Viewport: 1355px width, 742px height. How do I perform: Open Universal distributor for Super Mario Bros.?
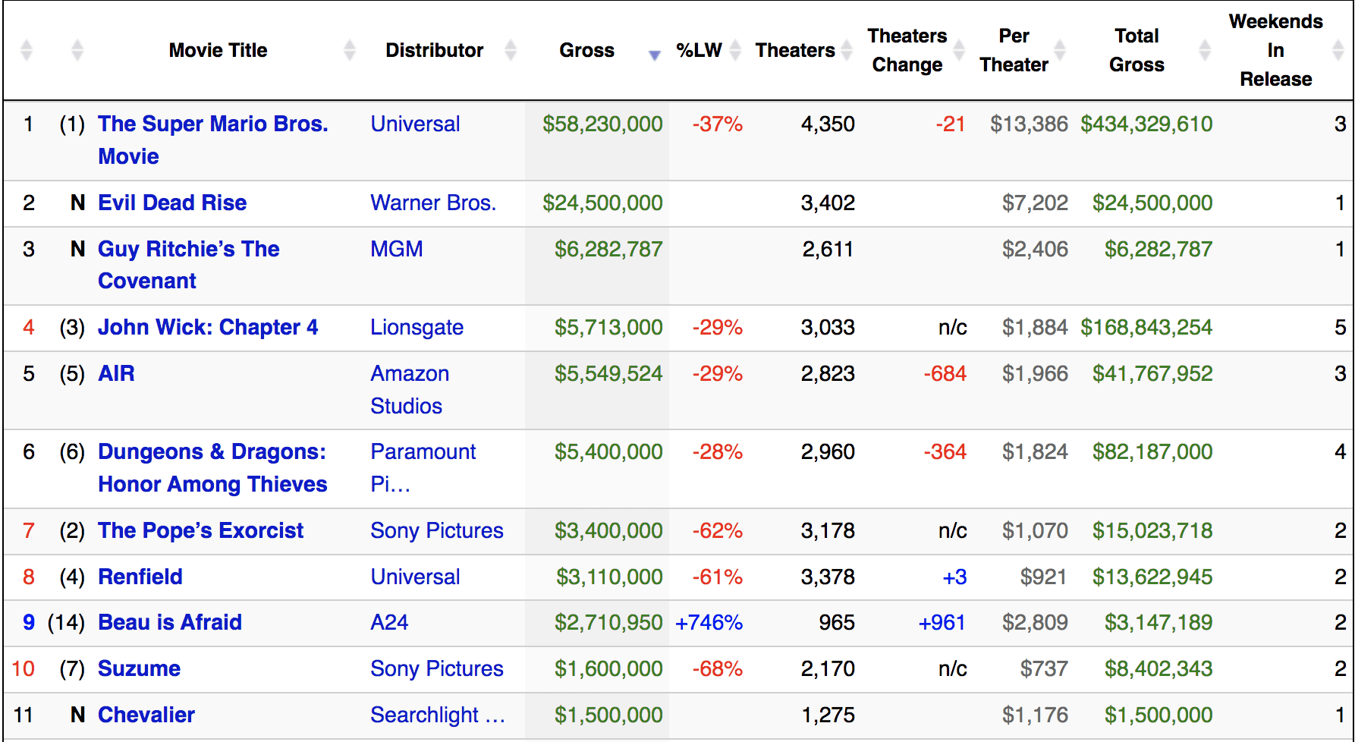pos(415,124)
